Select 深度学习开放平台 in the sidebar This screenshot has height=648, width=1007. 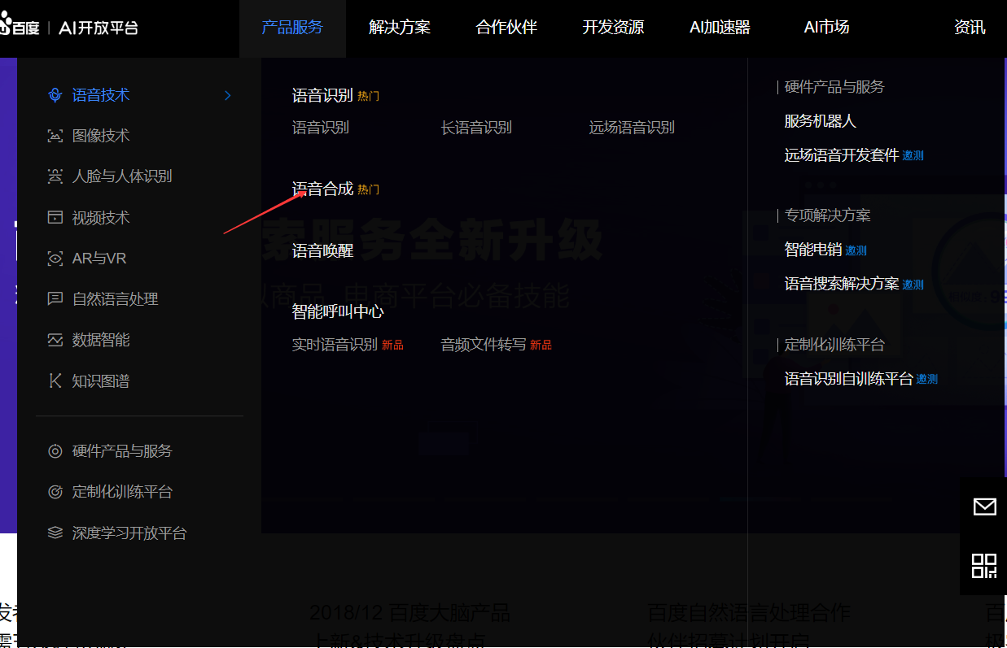129,533
